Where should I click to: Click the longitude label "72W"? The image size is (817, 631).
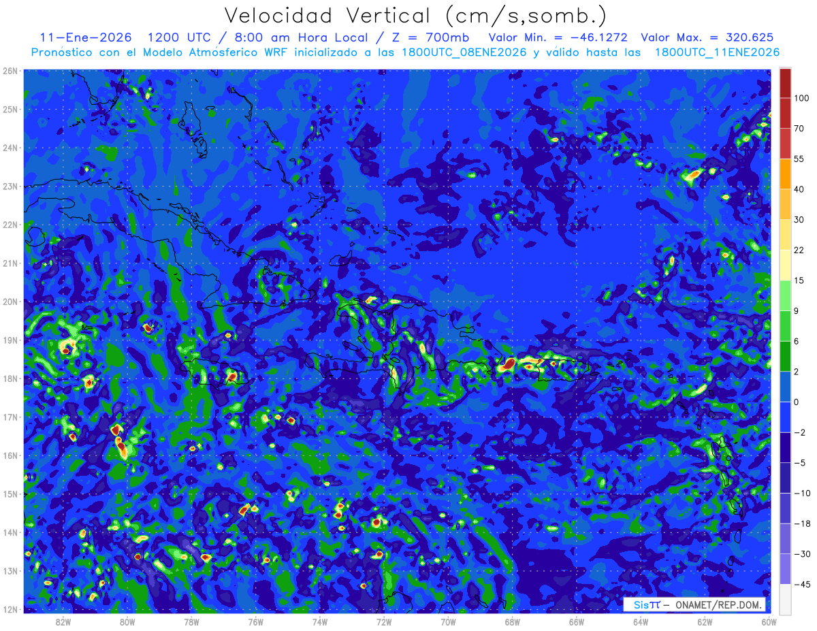tap(384, 623)
